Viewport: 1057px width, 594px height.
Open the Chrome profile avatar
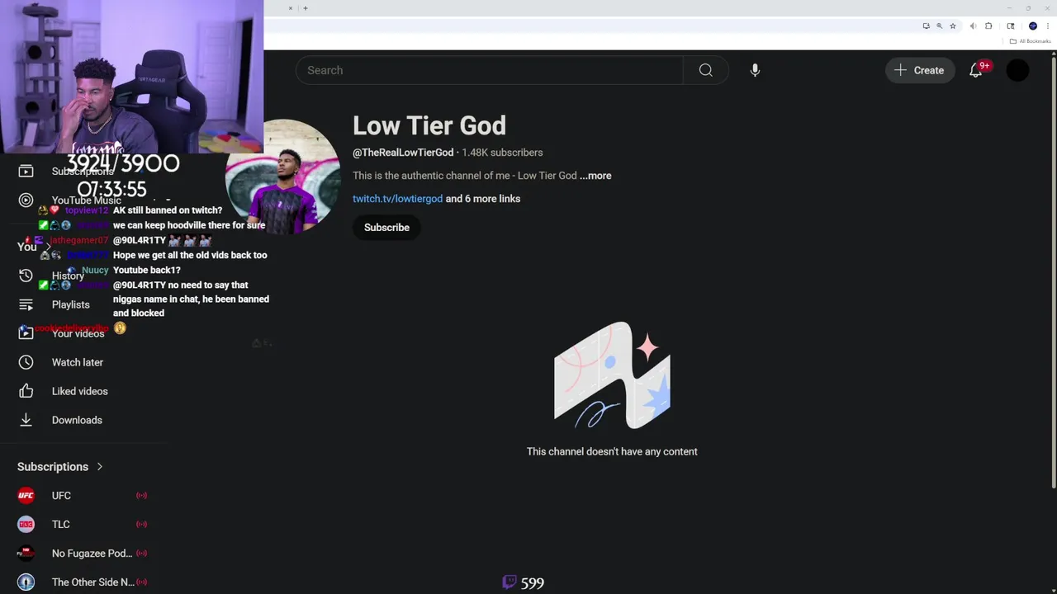click(x=1033, y=26)
